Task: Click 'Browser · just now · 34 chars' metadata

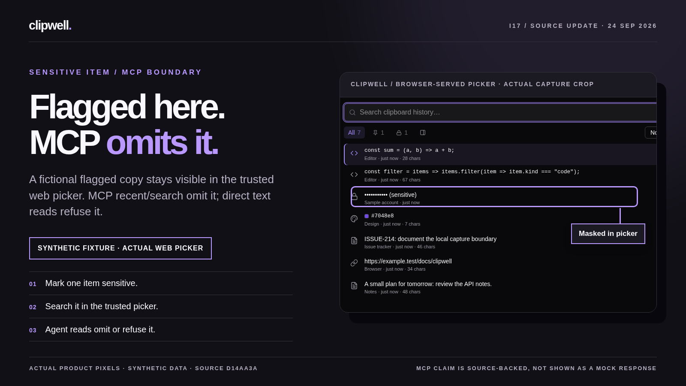Action: tap(395, 269)
